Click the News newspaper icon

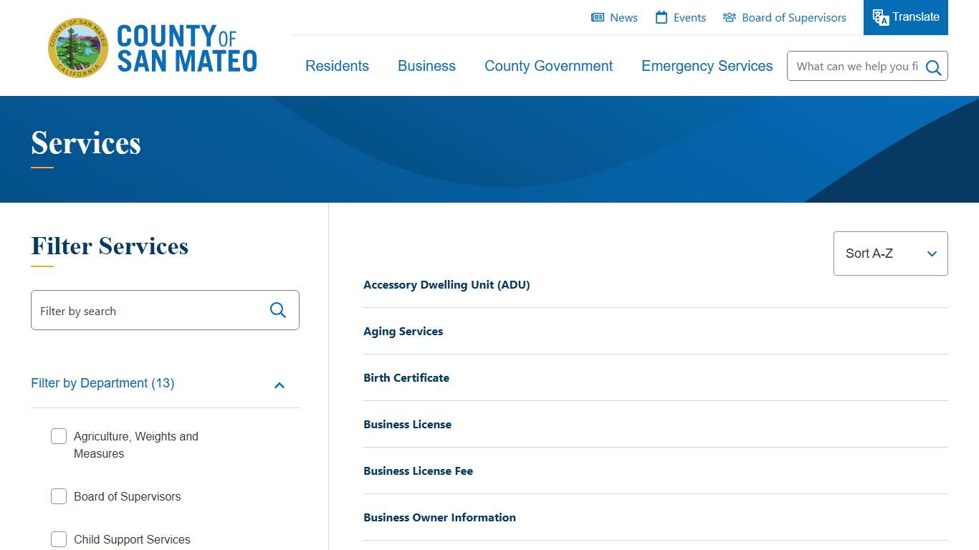598,17
